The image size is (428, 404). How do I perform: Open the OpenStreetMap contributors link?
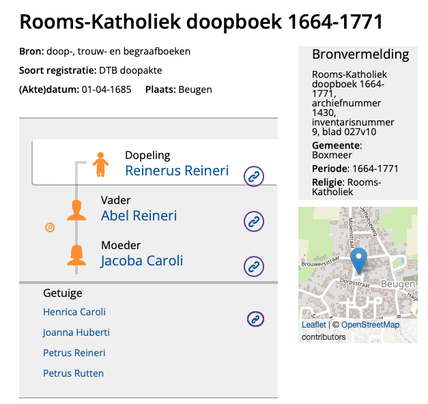(x=370, y=325)
